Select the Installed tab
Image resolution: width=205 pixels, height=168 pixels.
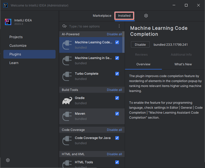[x=124, y=16]
